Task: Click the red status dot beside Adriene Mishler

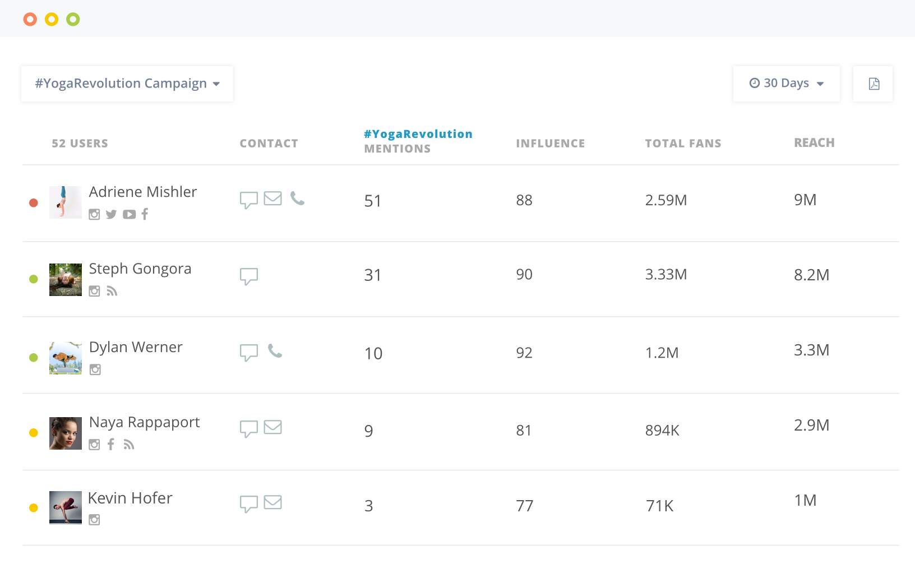Action: point(34,203)
